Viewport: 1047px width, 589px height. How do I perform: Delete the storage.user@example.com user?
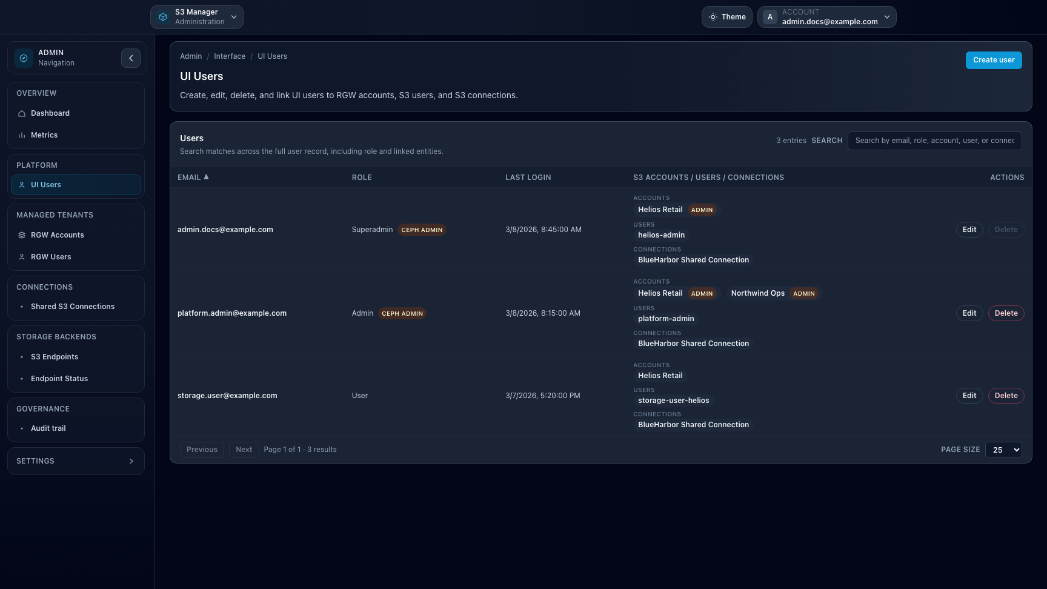[1006, 396]
